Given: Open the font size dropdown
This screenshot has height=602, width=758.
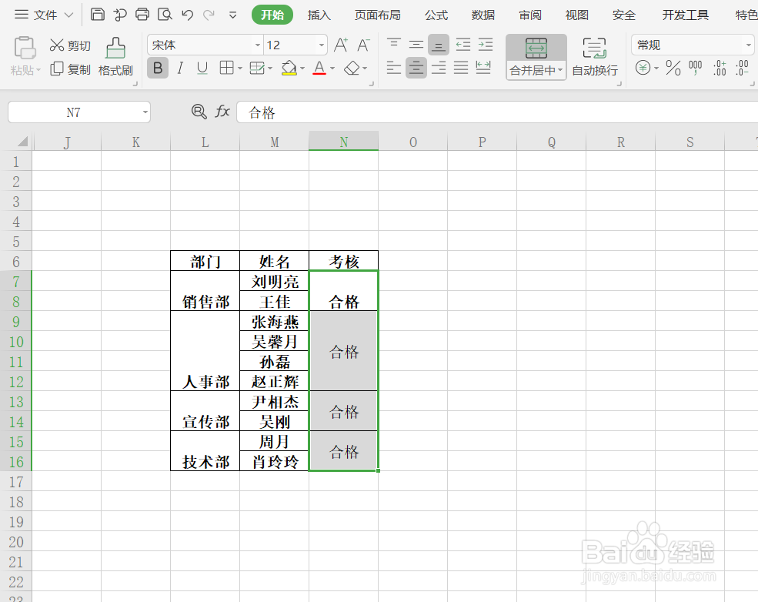Looking at the screenshot, I should click(x=322, y=45).
